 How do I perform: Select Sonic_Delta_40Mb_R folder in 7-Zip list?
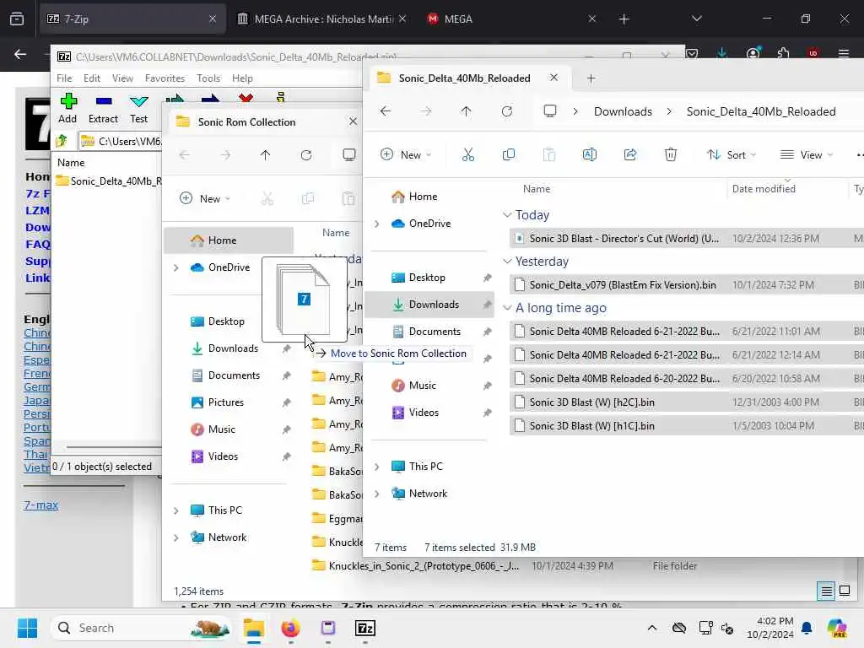(109, 181)
